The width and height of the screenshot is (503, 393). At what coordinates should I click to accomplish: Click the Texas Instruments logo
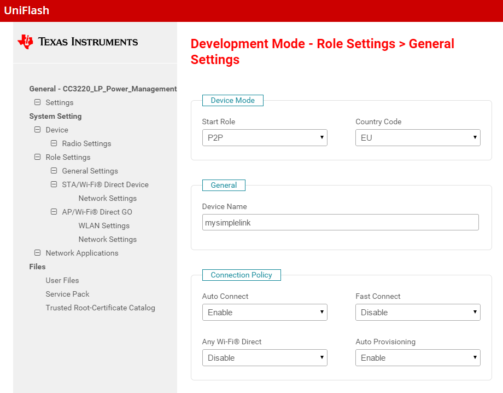[78, 42]
